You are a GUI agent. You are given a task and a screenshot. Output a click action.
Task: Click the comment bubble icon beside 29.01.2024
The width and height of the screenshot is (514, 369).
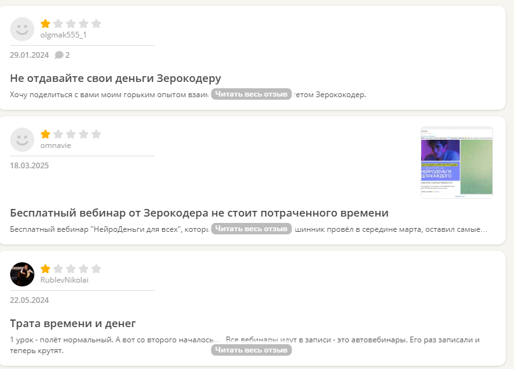(x=59, y=55)
